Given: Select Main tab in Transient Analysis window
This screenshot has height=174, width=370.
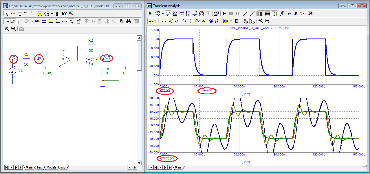Looking at the screenshot, I should (178, 167).
